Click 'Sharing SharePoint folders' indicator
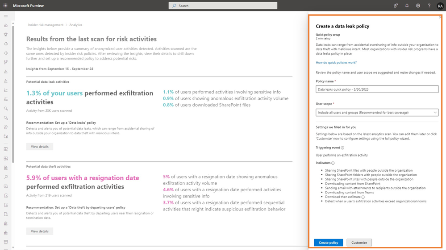The image size is (446, 250). 371,175
